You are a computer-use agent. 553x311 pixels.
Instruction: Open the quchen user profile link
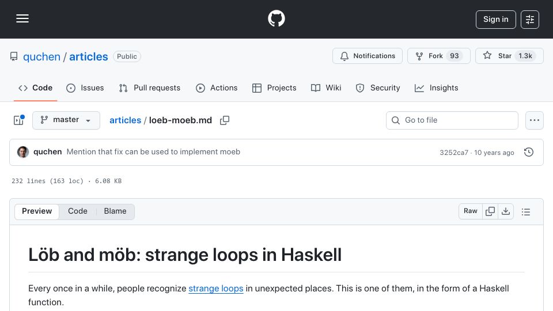pos(41,56)
